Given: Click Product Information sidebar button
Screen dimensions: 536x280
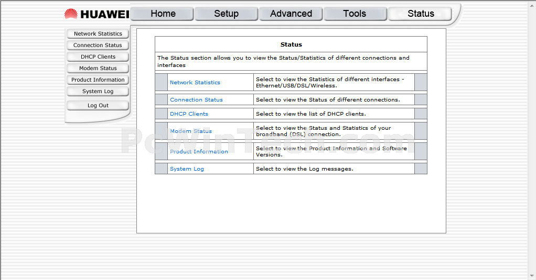Looking at the screenshot, I should pos(98,80).
